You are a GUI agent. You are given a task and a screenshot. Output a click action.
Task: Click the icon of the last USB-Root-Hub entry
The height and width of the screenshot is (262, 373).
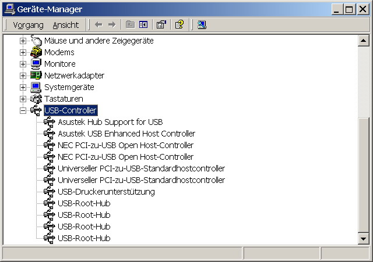click(50, 238)
